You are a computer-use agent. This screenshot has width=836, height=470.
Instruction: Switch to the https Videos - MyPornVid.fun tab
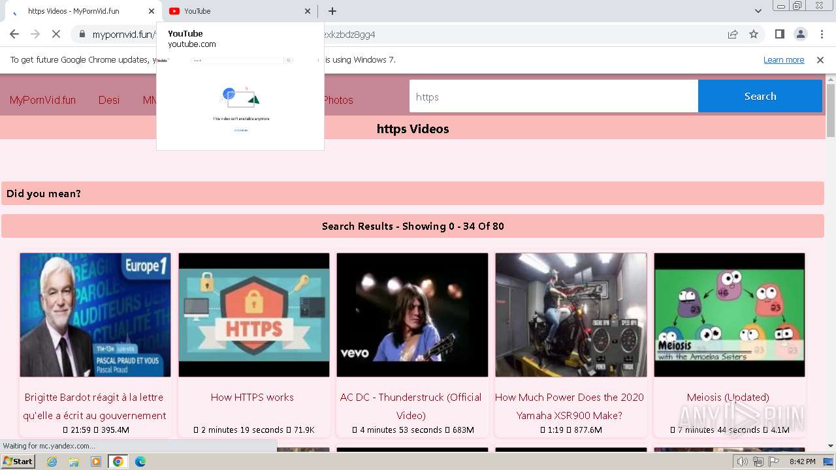(82, 11)
